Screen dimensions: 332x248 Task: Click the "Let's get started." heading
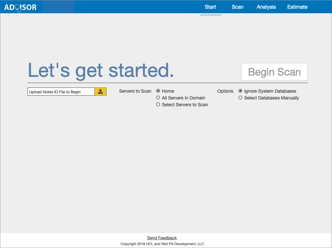tap(101, 70)
